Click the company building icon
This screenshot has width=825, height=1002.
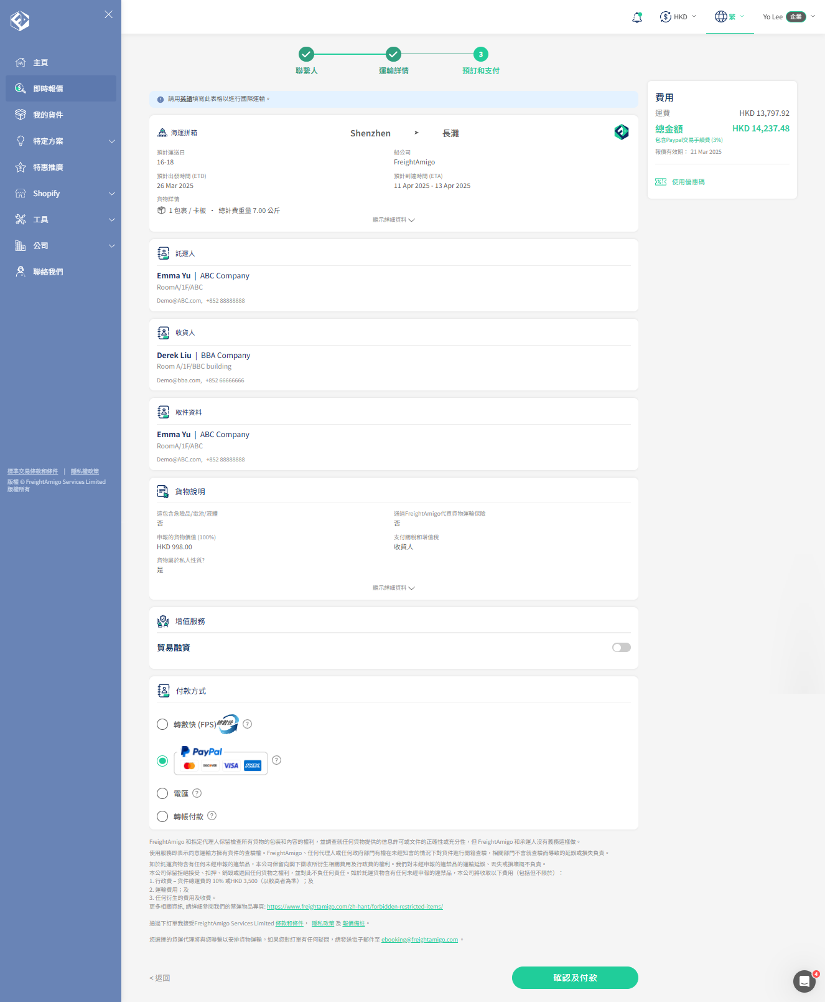coord(21,245)
